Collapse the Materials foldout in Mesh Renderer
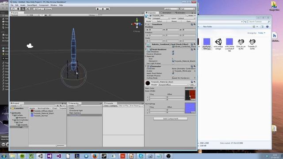 146,57
